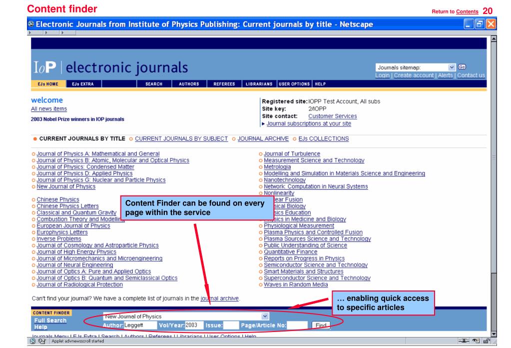Click the Create account link
The image size is (511, 348).
pos(414,75)
